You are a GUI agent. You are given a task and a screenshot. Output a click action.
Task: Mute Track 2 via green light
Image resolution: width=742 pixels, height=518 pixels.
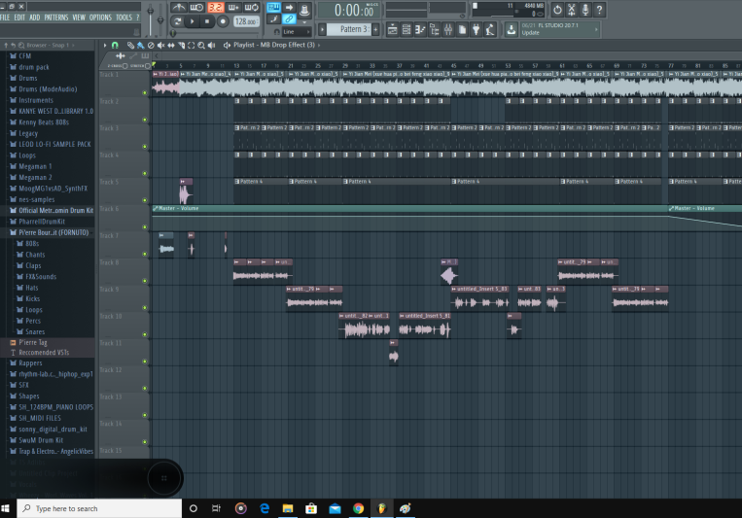(145, 120)
